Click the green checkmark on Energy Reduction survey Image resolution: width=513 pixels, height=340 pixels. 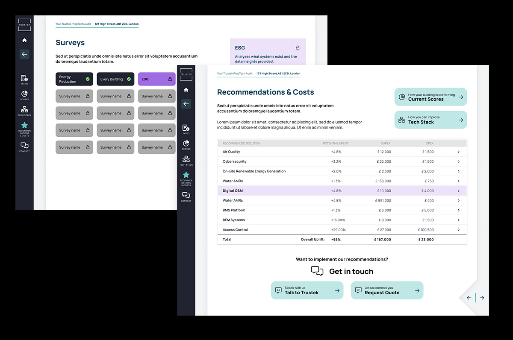(88, 79)
